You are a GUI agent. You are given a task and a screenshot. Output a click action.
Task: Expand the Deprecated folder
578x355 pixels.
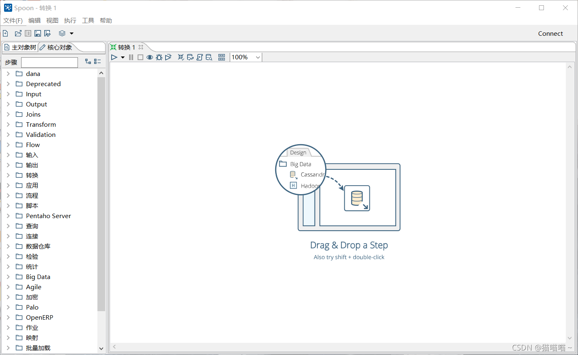point(8,84)
